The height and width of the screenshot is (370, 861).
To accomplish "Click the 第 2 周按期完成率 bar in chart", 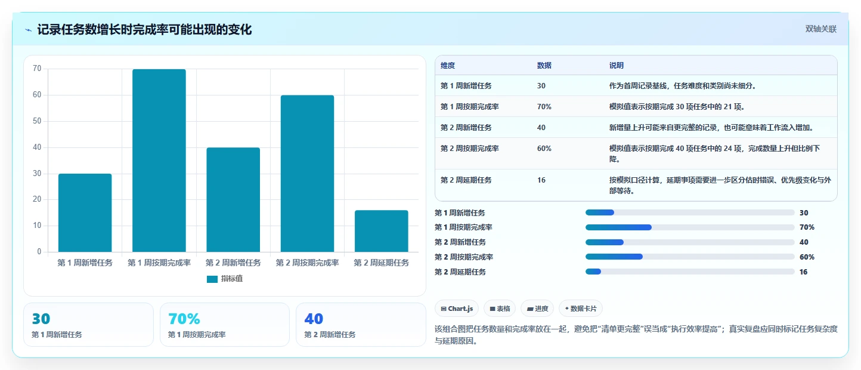I will pyautogui.click(x=307, y=174).
